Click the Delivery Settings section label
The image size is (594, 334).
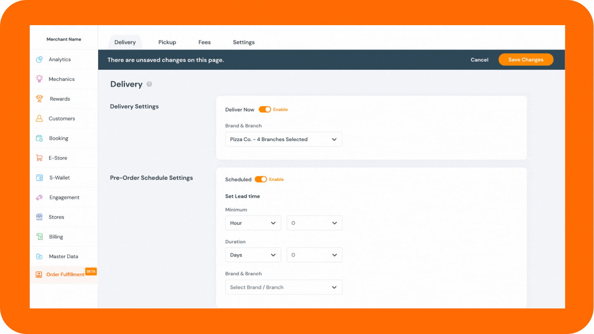134,106
